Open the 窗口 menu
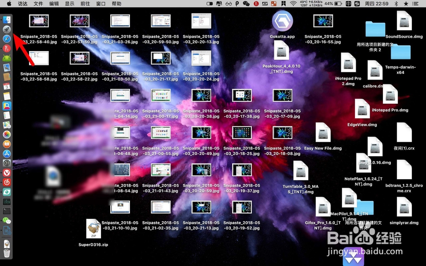The height and width of the screenshot is (266, 426). pyautogui.click(x=101, y=3)
